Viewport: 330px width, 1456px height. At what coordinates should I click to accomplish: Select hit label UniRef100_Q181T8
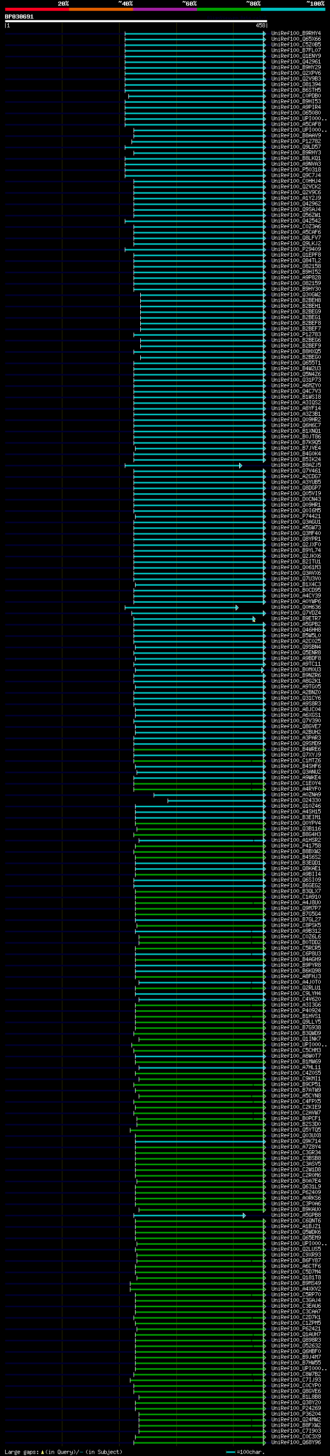tap(295, 1277)
